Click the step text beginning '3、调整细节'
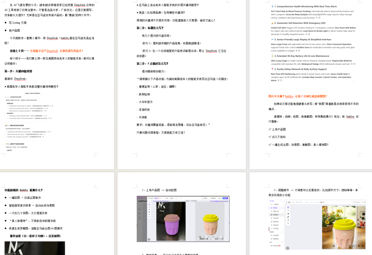 click(x=313, y=192)
